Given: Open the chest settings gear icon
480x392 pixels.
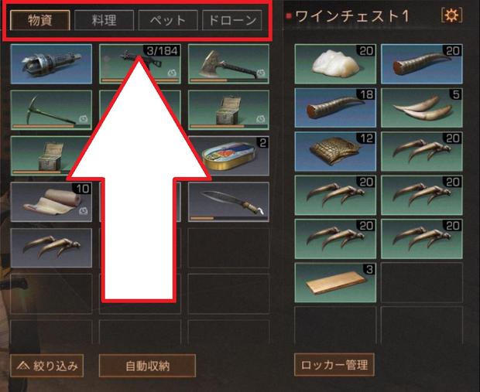Looking at the screenshot, I should click(451, 15).
